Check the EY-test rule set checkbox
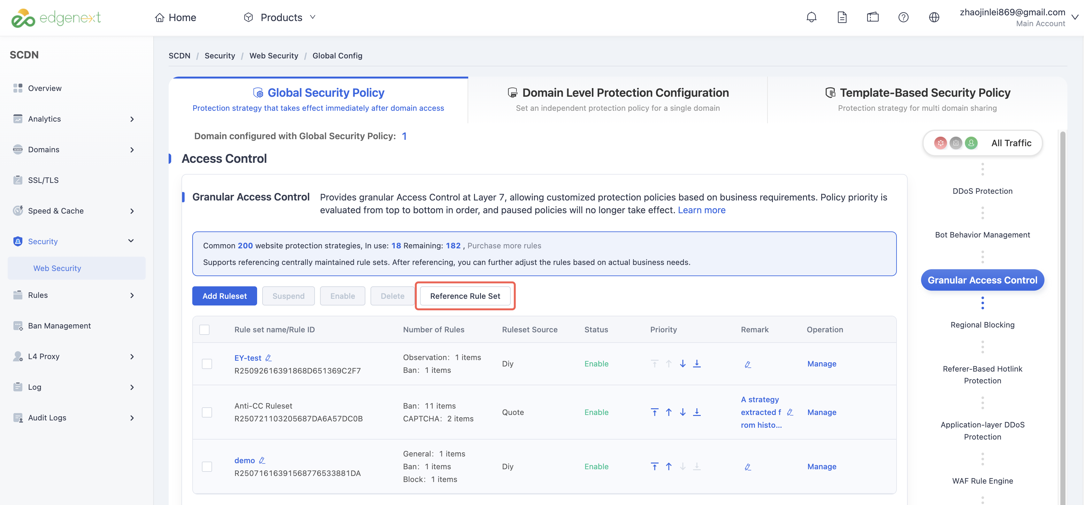1084x505 pixels. (207, 364)
